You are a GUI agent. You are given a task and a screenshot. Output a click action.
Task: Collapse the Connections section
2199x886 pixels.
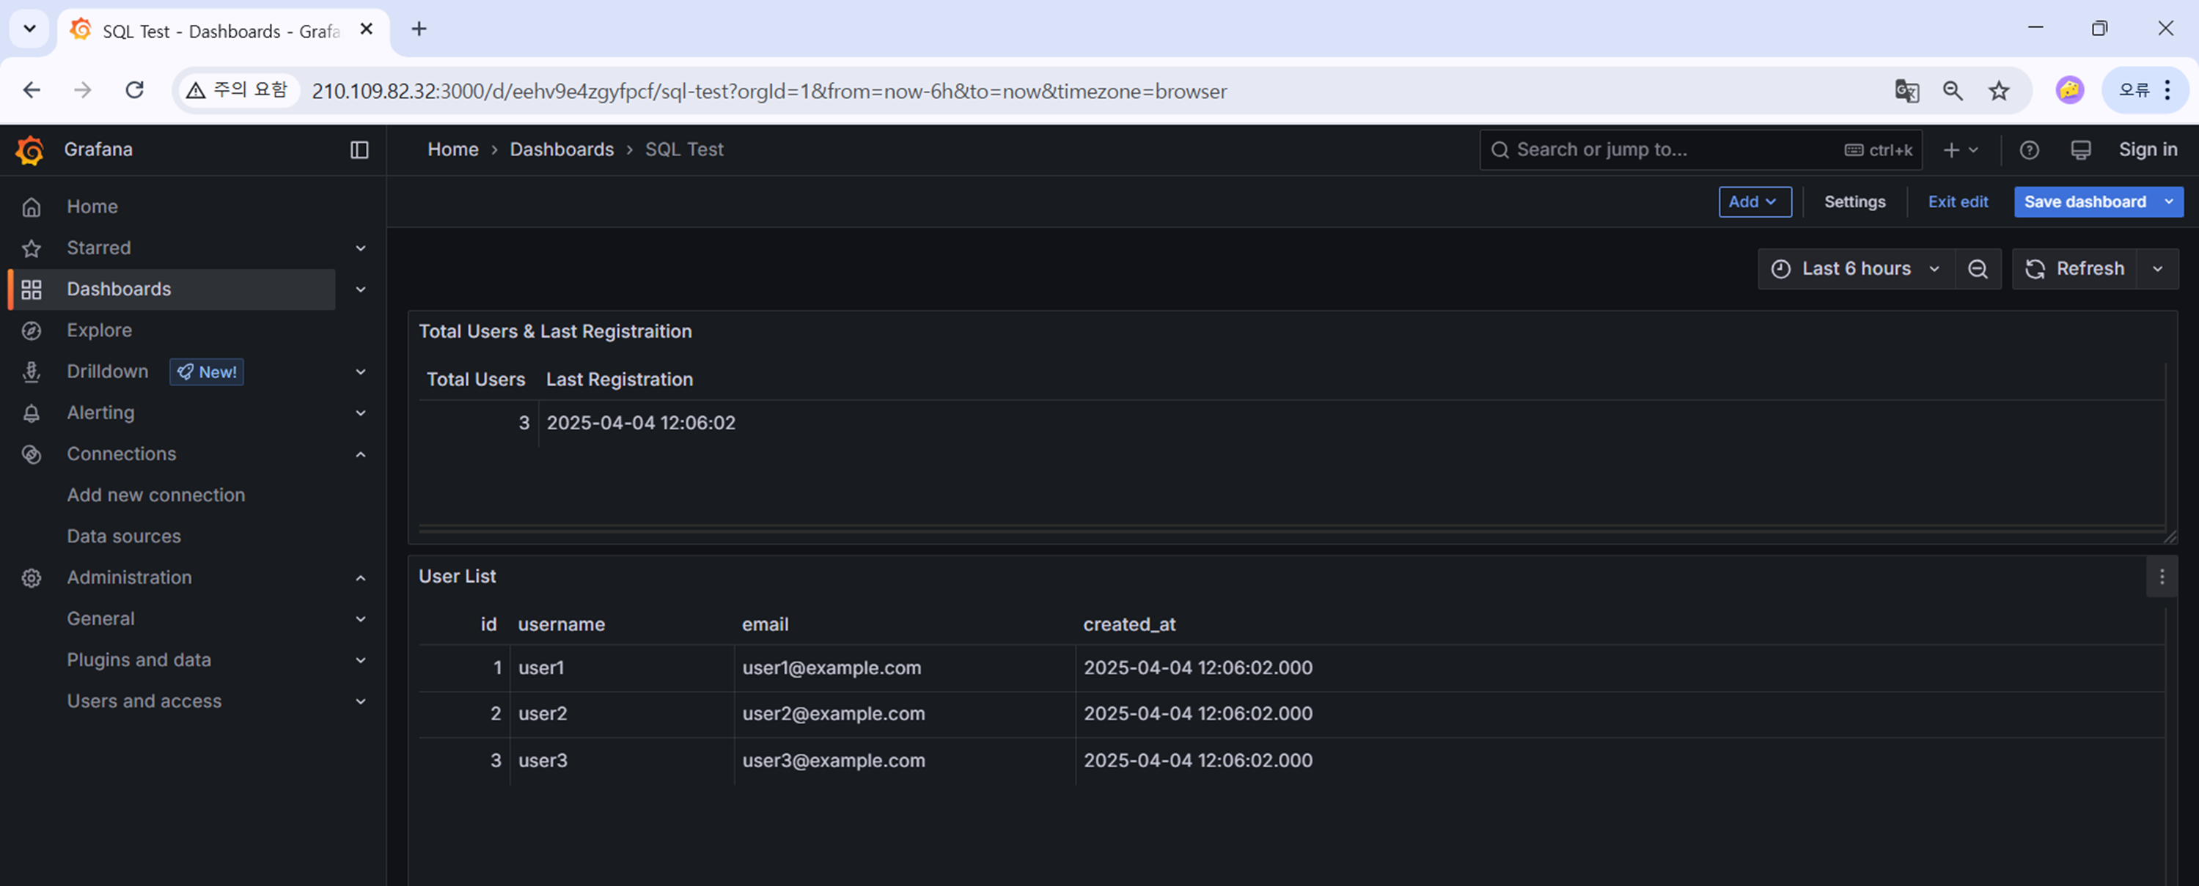[x=360, y=454]
